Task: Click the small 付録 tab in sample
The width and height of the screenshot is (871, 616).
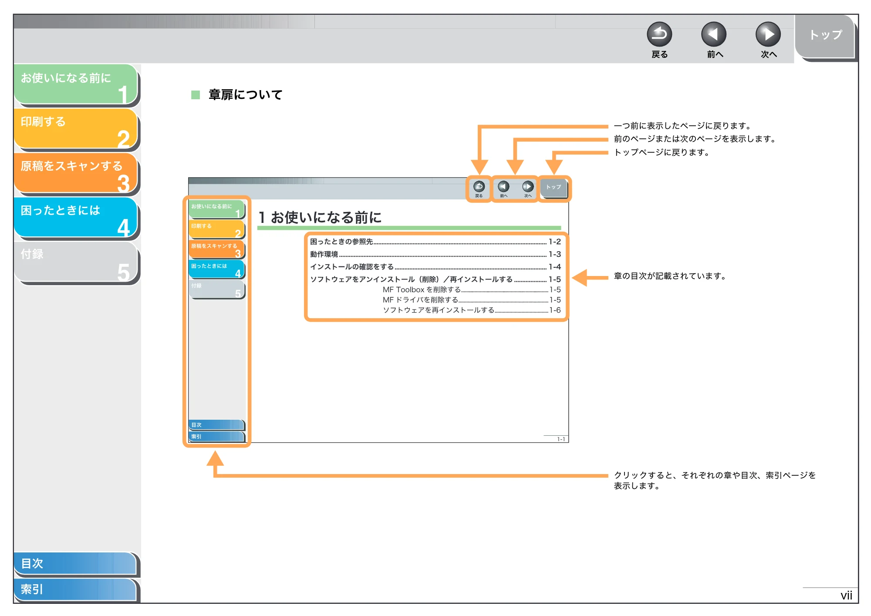Action: tap(216, 289)
